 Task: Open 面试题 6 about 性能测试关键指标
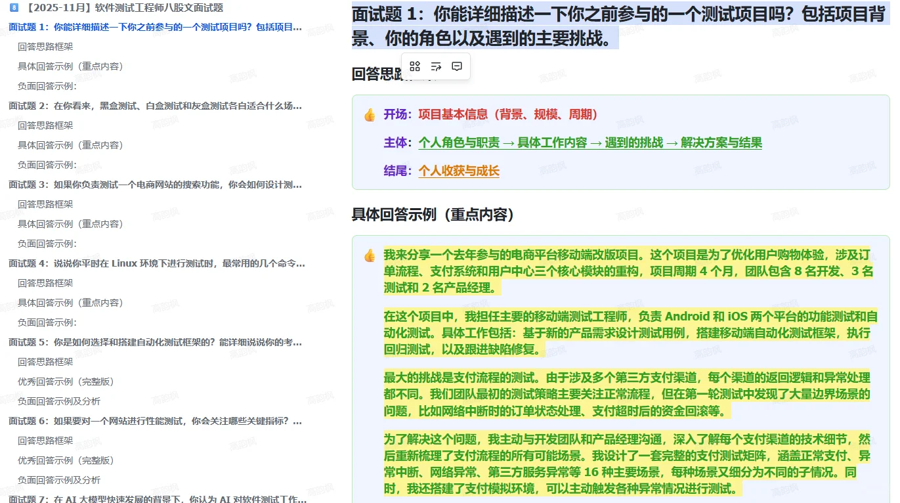click(x=154, y=421)
